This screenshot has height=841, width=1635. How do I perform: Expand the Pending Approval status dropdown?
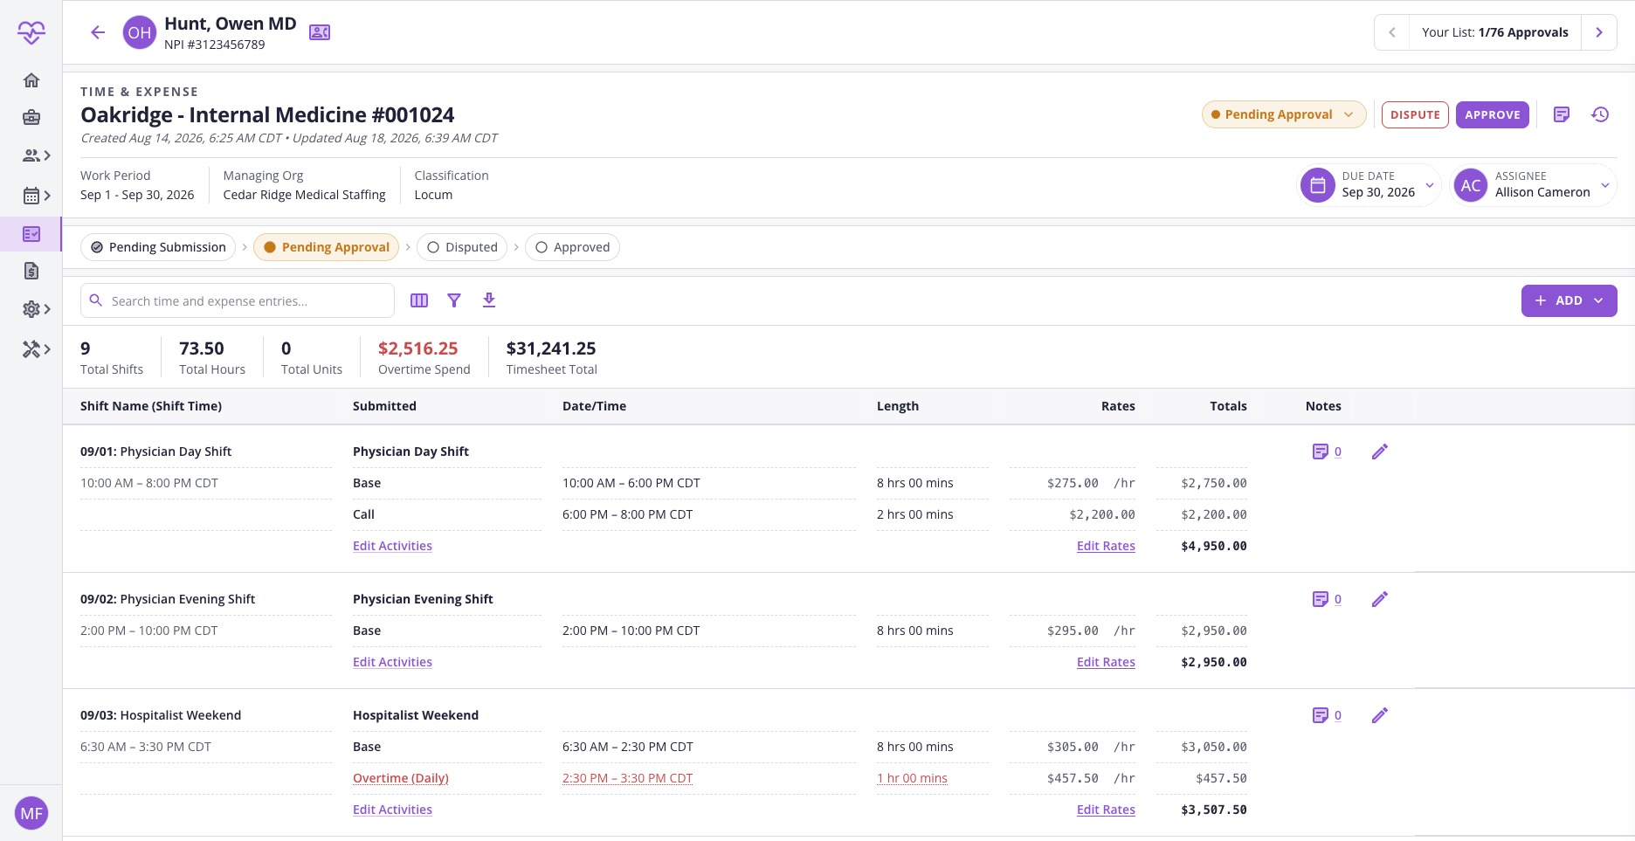[1284, 114]
